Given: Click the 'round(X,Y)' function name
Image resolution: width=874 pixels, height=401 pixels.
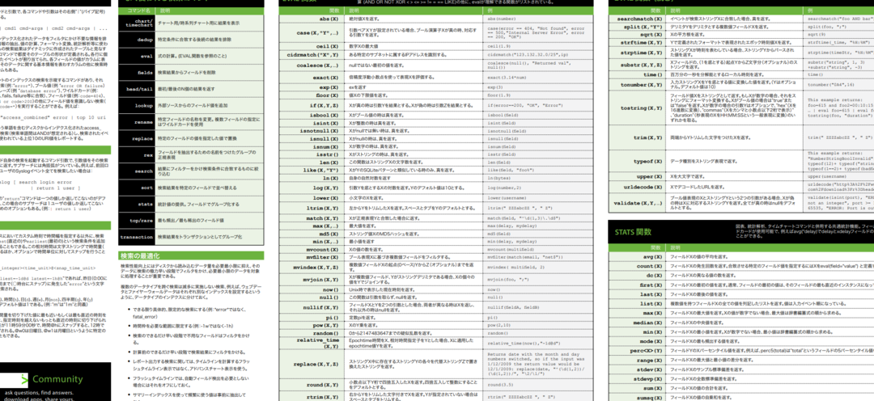Looking at the screenshot, I should (x=322, y=385).
